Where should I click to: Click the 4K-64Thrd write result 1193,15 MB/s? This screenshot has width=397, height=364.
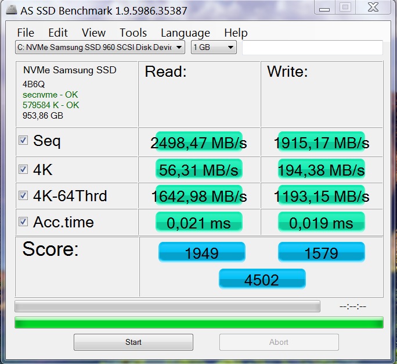[322, 195]
